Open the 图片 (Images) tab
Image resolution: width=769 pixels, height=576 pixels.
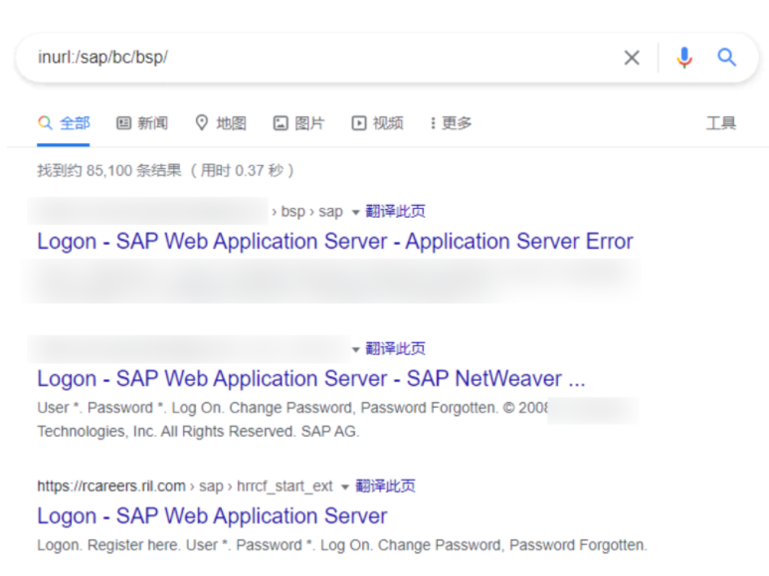[299, 123]
